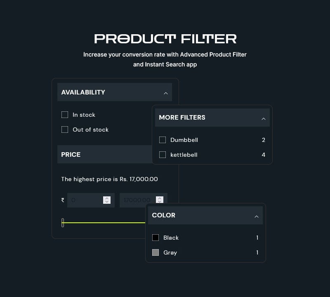The height and width of the screenshot is (297, 330).
Task: Select the Dumbbell item count badge
Action: pos(264,140)
